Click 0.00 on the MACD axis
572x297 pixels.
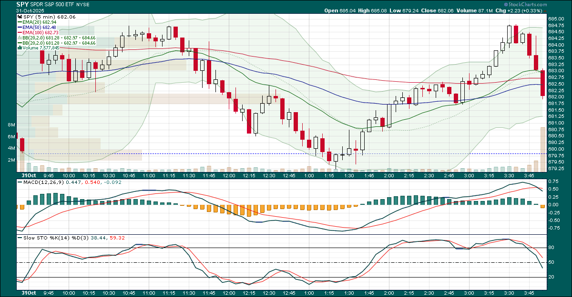click(553, 204)
